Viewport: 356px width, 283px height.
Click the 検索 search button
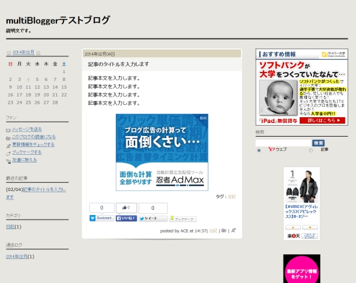coord(318,143)
